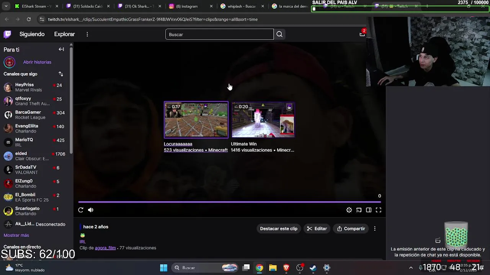
Task: Play the Ultimate Win clip thumbnail
Action: pyautogui.click(x=263, y=120)
